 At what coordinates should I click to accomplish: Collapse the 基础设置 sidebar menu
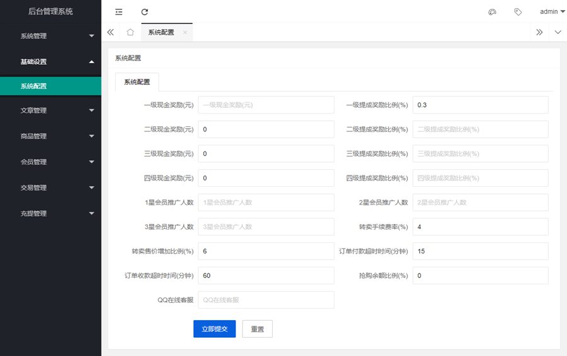[50, 62]
